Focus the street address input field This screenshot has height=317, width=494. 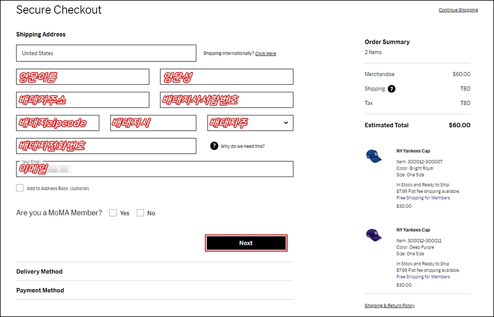pos(83,100)
